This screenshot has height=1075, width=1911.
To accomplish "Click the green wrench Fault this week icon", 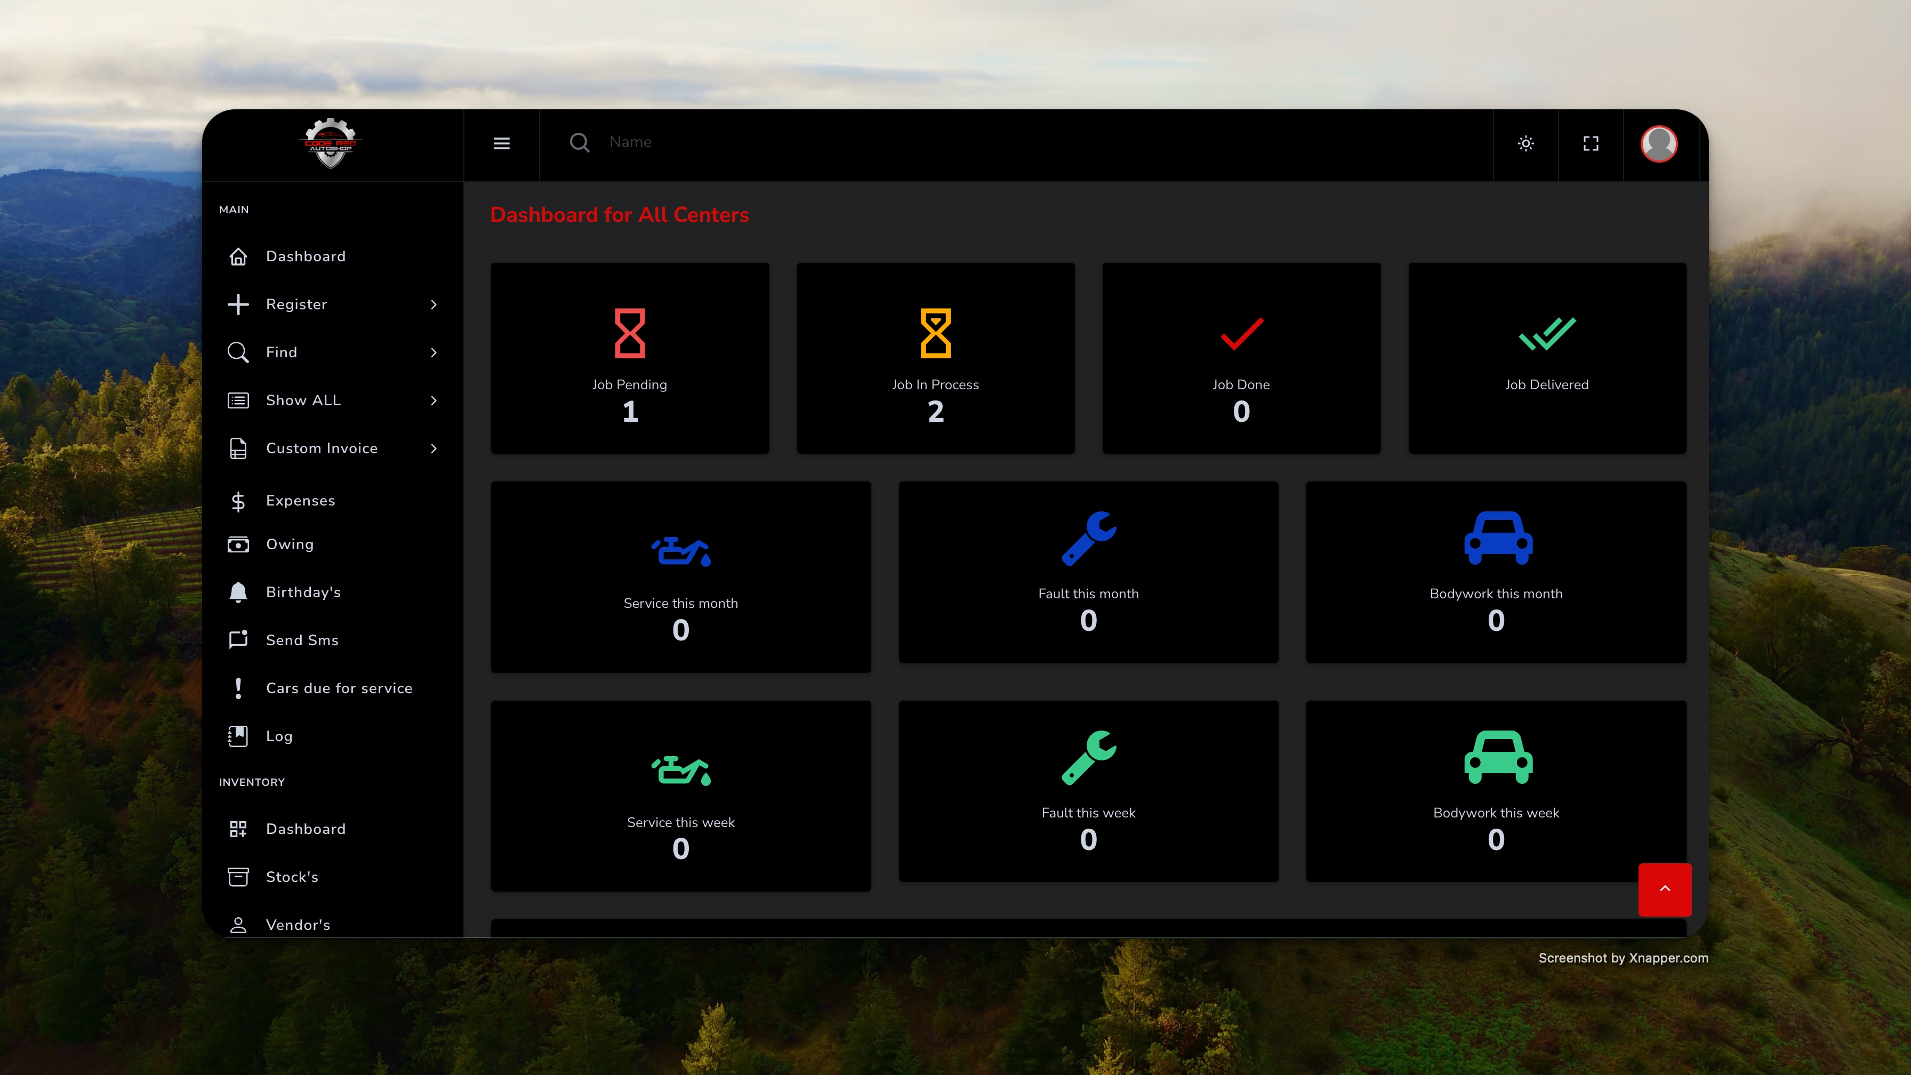I will pyautogui.click(x=1088, y=758).
